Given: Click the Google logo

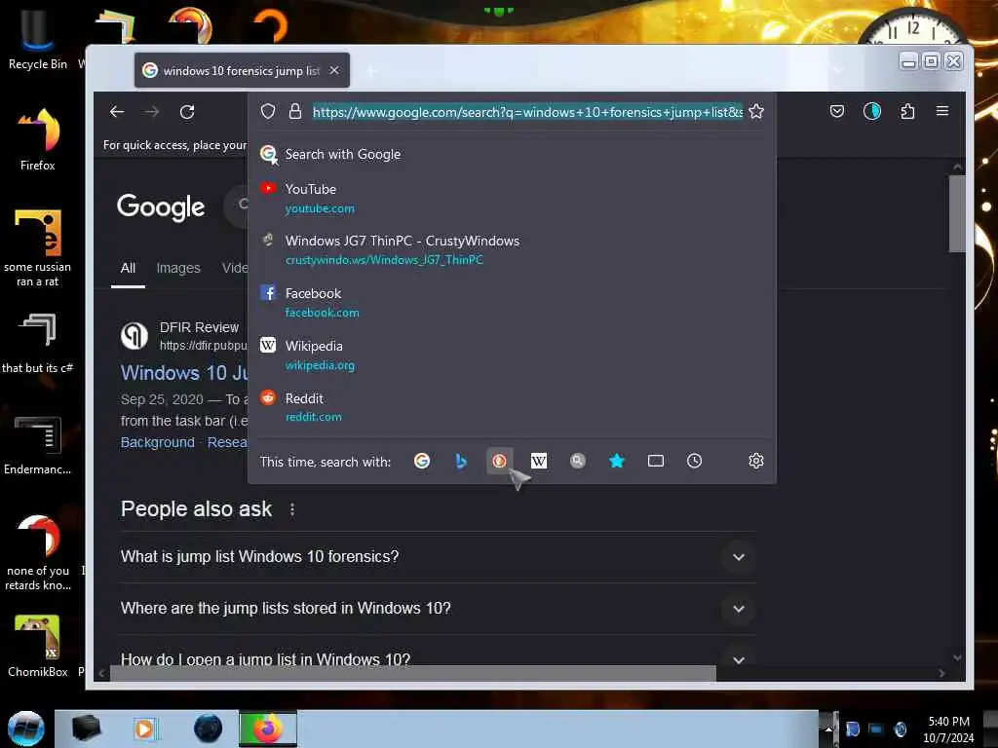Looking at the screenshot, I should coord(161,206).
